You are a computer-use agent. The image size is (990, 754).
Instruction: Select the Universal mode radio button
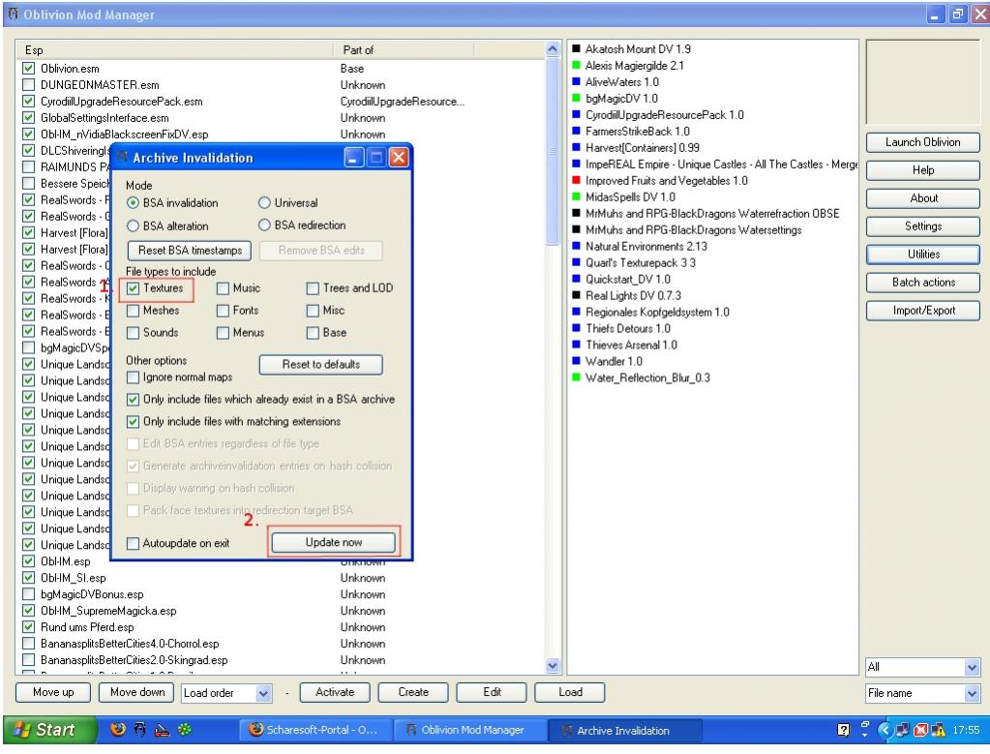(x=264, y=203)
